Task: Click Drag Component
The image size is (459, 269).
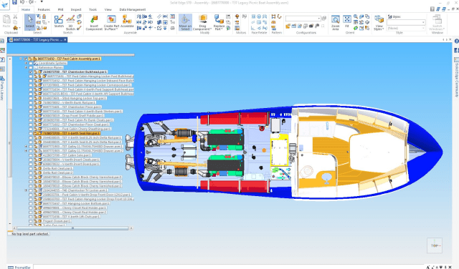Action: (202, 22)
